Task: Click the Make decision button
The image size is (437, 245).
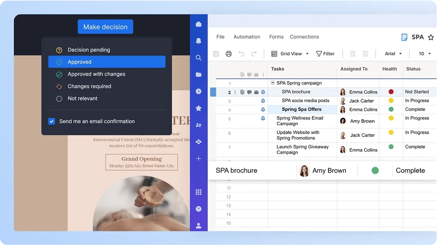Action: [x=105, y=27]
